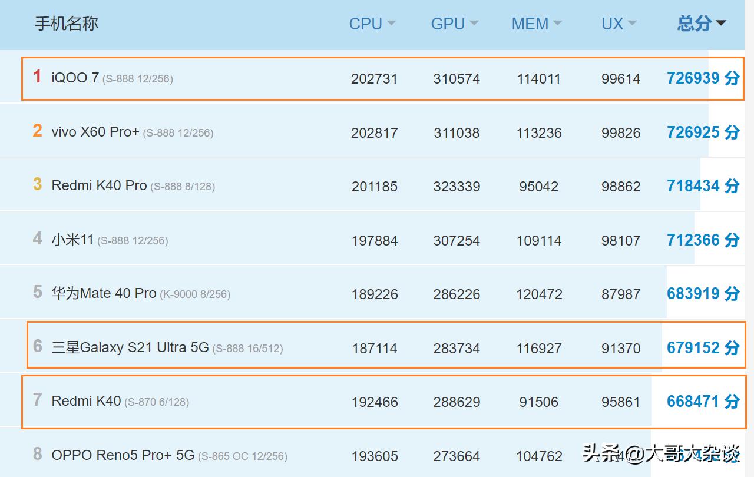Click rank number 1 beside iQOO 7
Screen dimensions: 754x477
pos(37,77)
